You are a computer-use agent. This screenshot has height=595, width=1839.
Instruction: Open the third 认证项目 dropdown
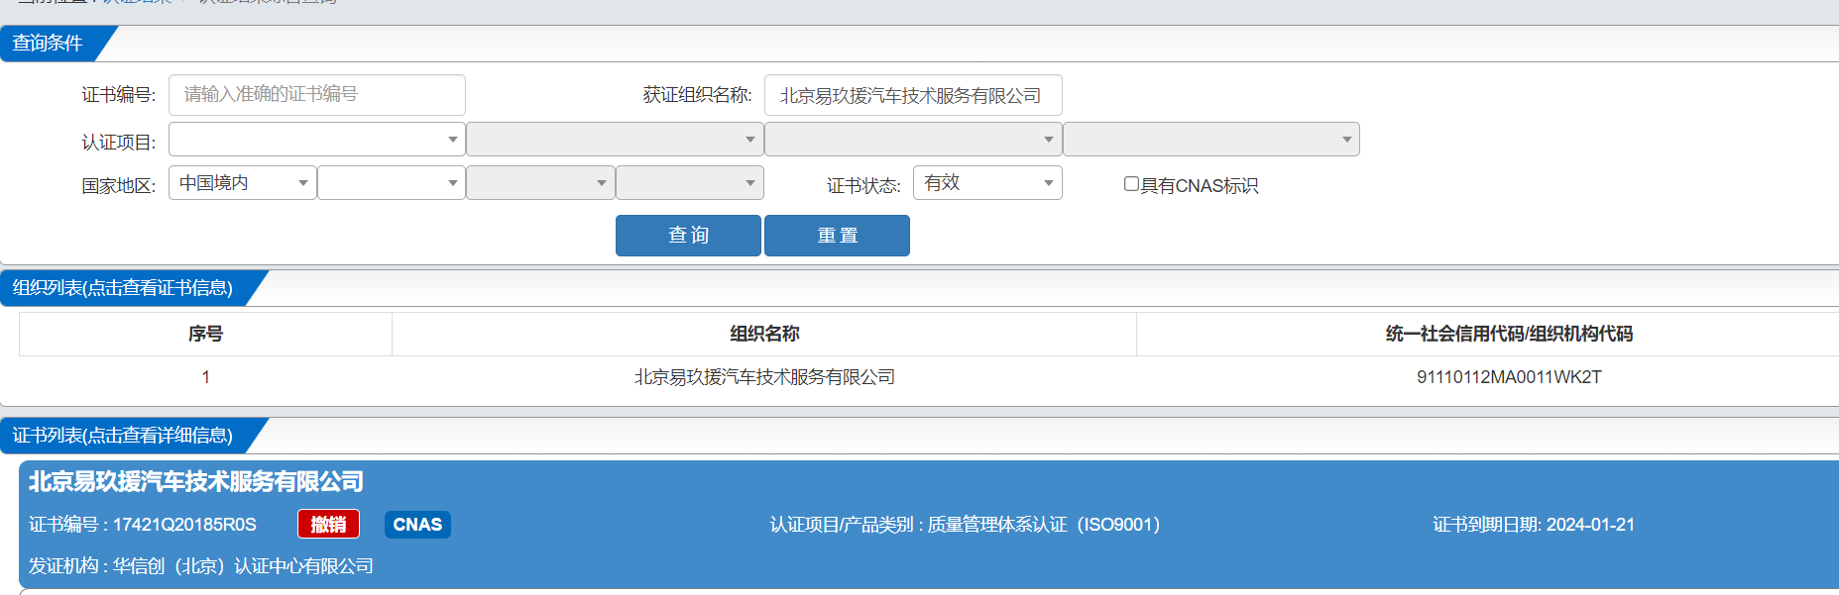pos(913,140)
